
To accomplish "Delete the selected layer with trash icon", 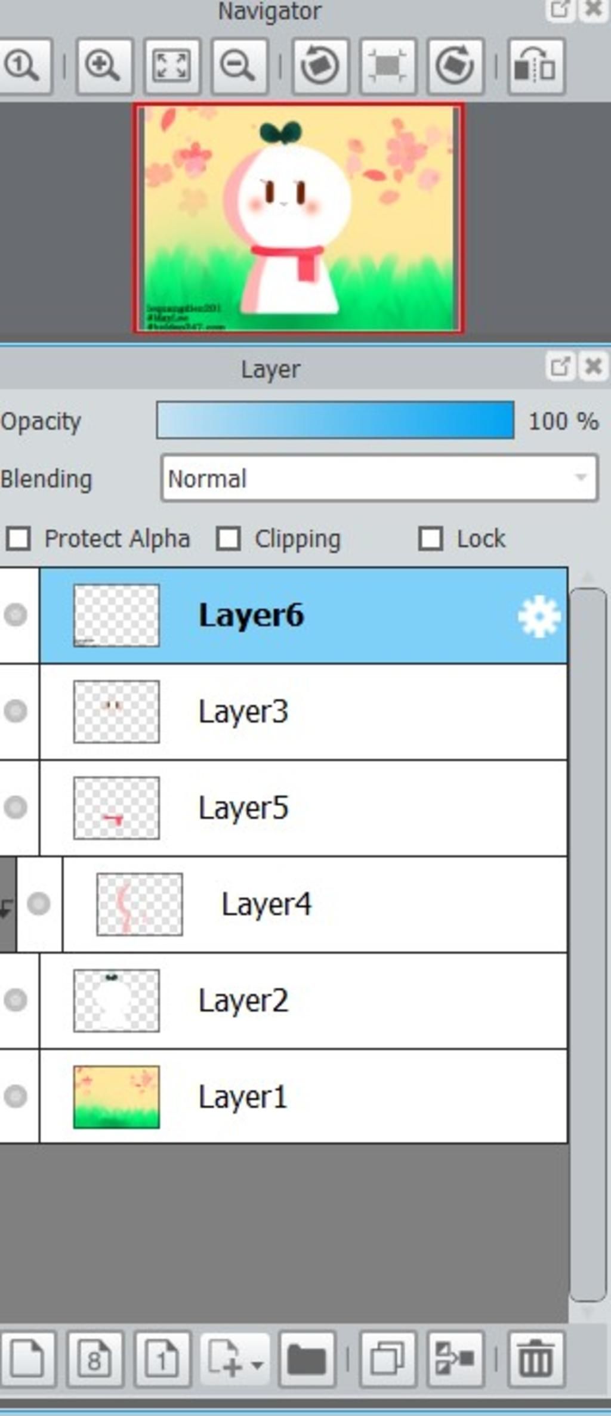I will click(x=536, y=1359).
